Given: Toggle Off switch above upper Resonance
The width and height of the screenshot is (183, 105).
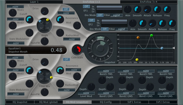Looking at the screenshot, I should point(66,9).
